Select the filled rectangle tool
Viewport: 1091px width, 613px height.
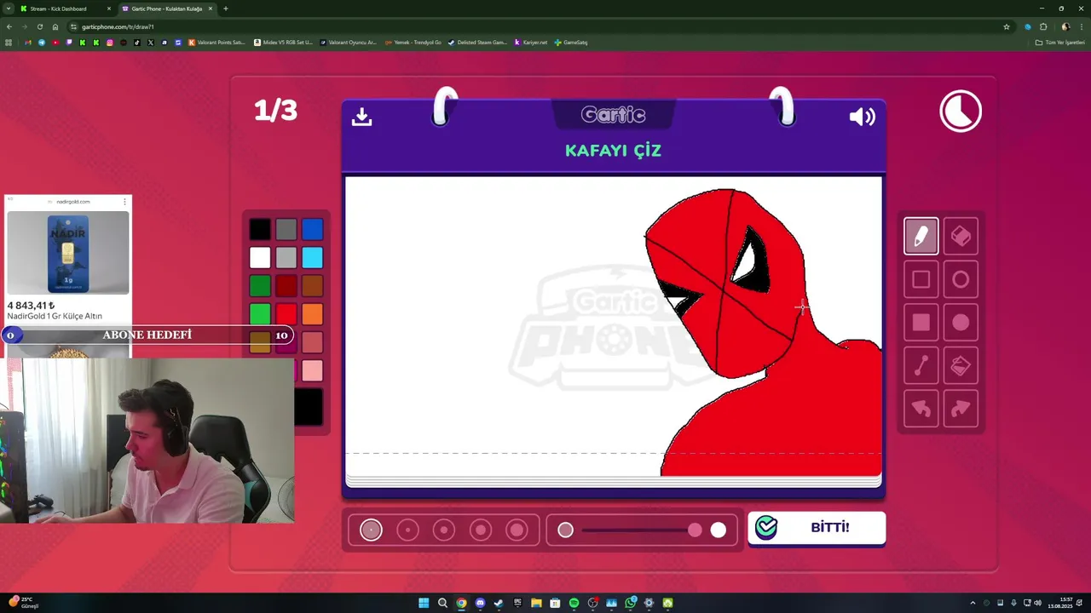(921, 323)
